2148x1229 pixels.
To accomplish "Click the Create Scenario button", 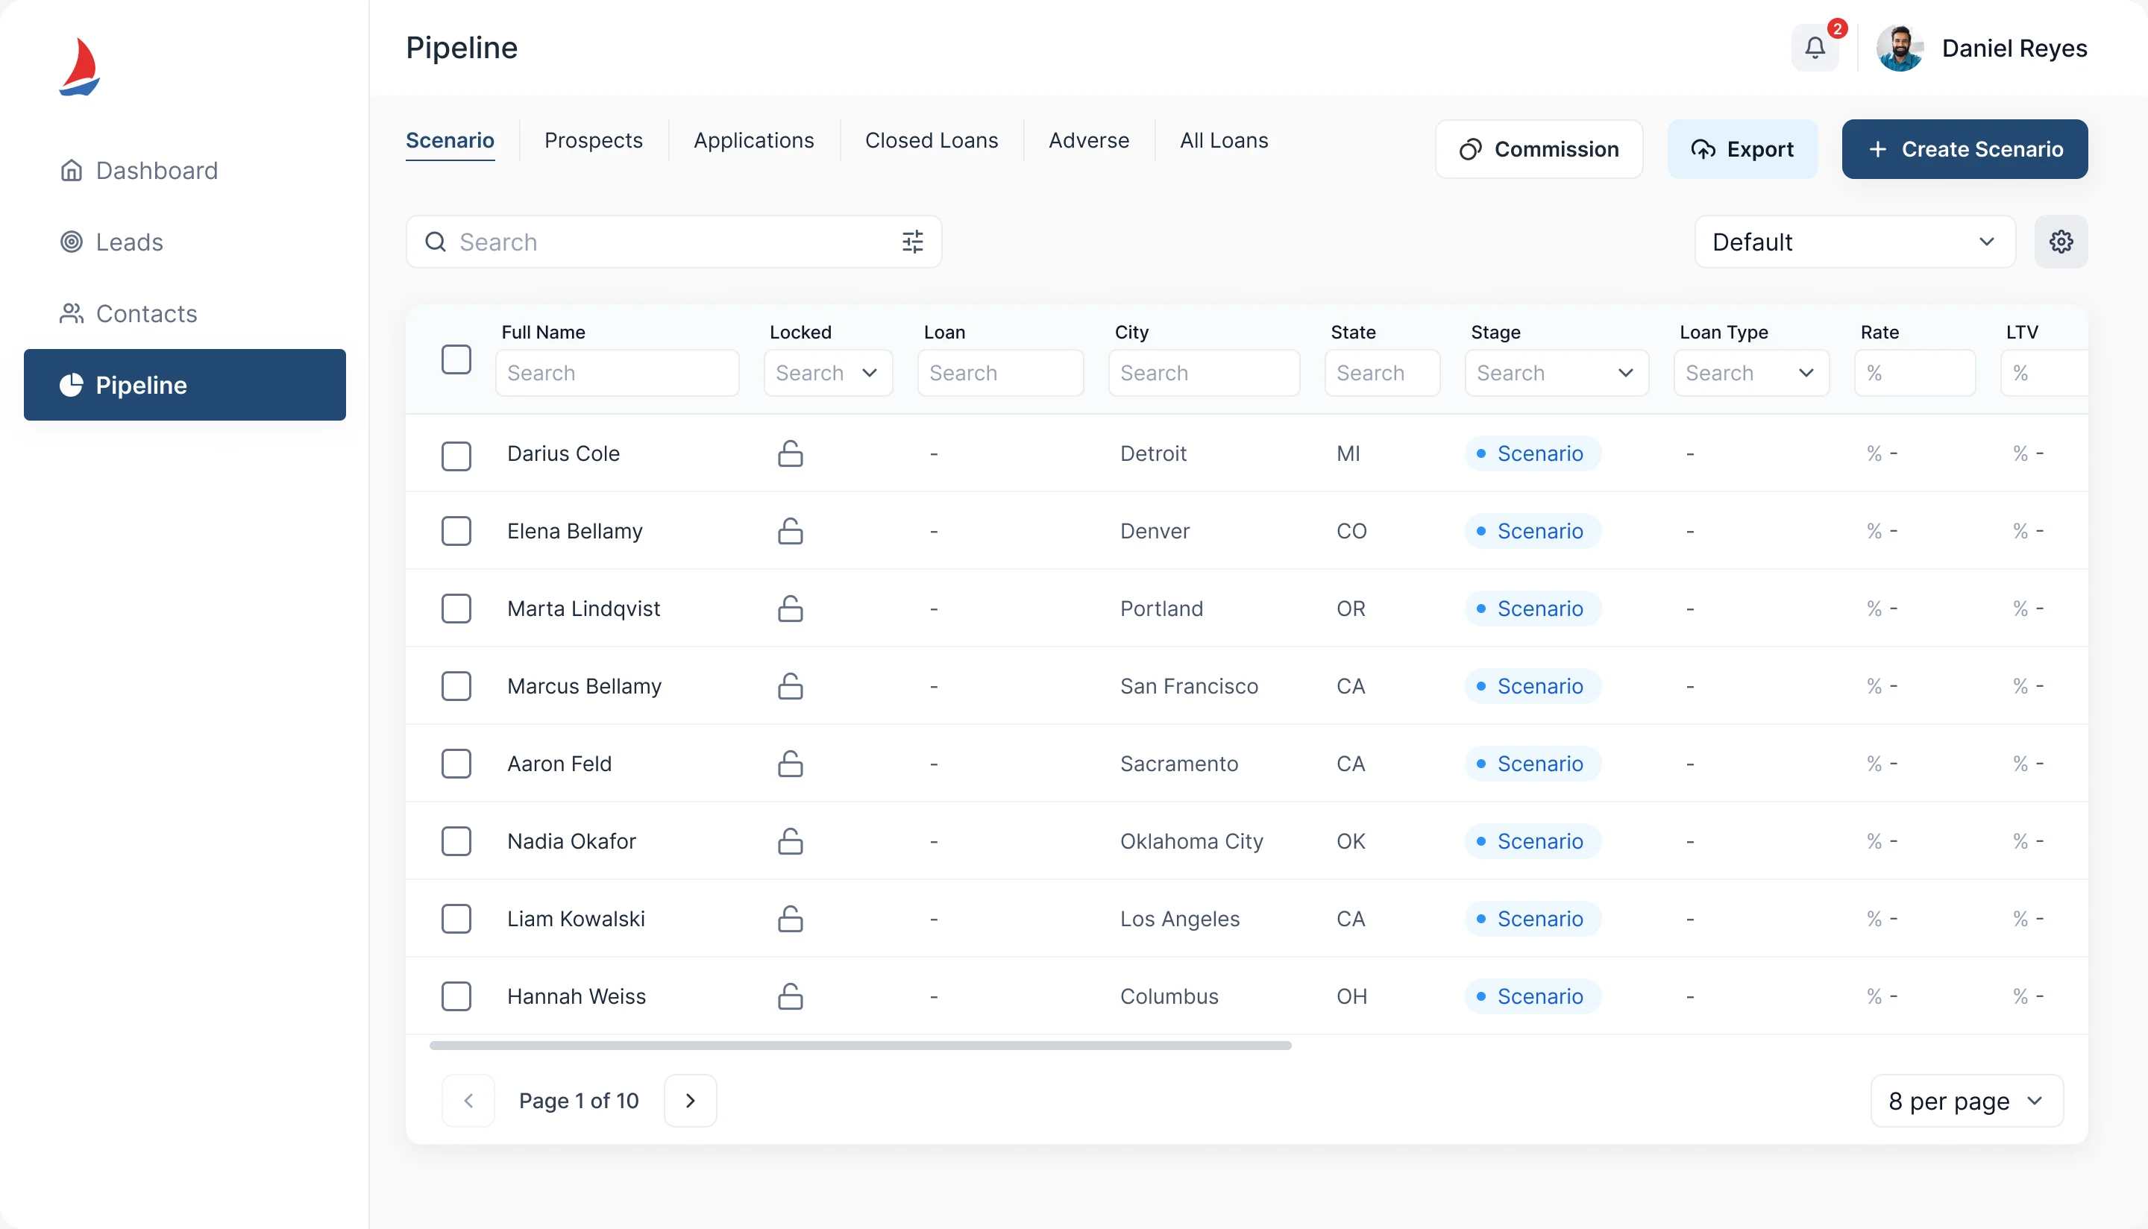I will click(x=1964, y=149).
